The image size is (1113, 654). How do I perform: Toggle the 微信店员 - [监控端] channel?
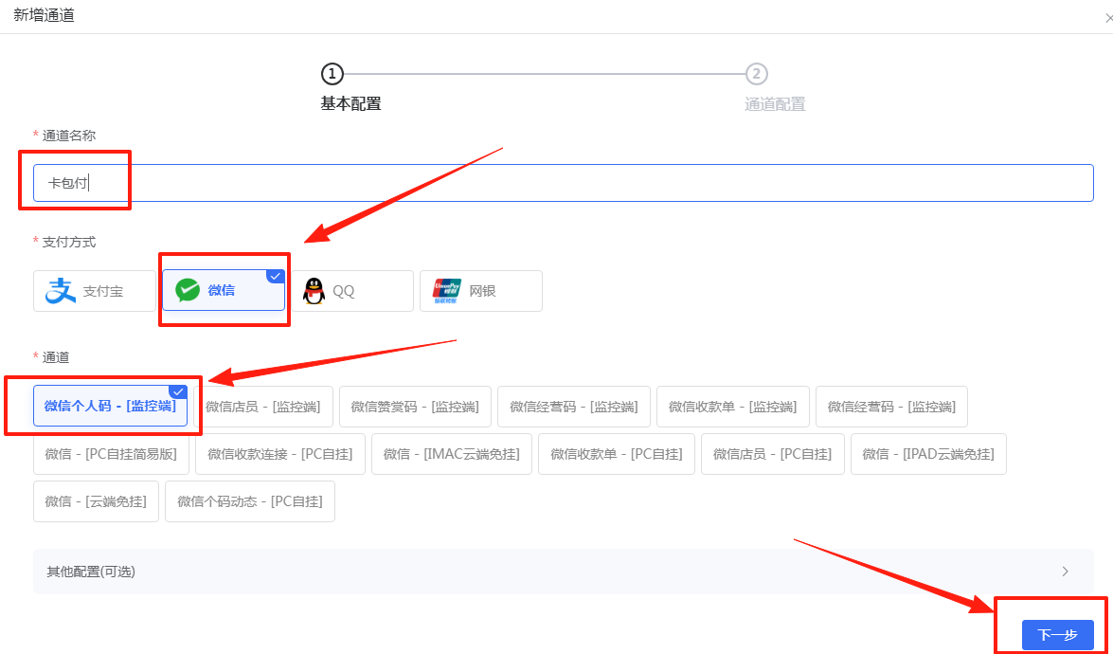click(x=264, y=406)
